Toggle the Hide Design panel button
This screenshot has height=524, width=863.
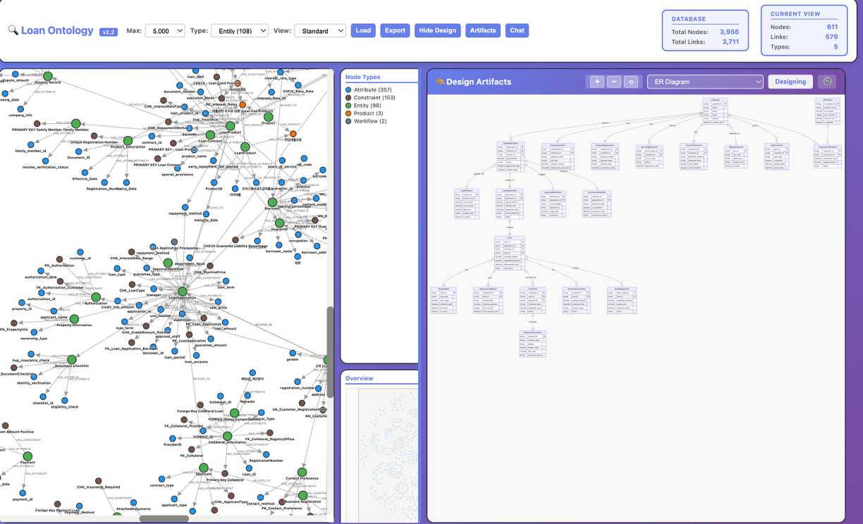point(437,30)
